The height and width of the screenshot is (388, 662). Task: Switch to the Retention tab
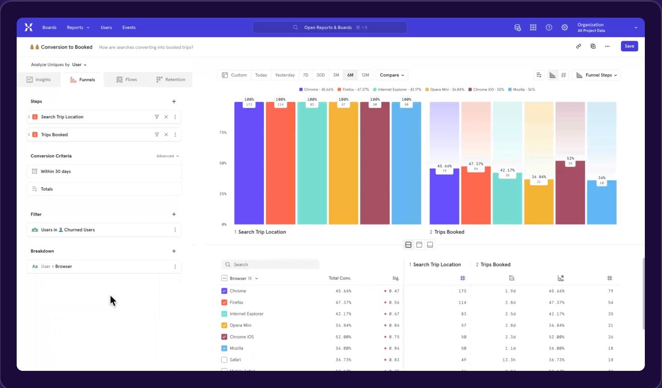pos(171,79)
